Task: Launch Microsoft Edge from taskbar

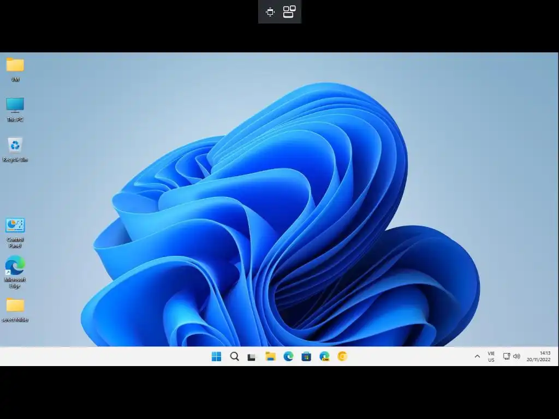Action: [288, 356]
